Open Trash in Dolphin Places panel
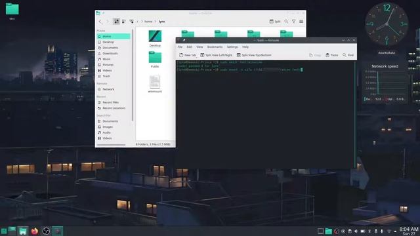The height and width of the screenshot is (236, 420). pos(114,76)
